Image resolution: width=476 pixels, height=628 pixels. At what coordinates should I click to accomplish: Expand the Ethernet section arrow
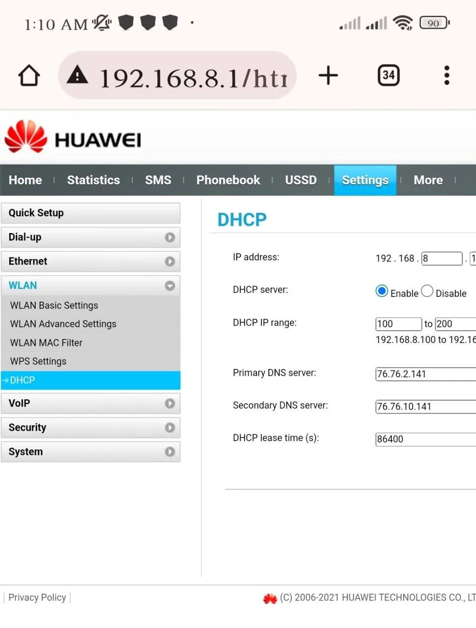[x=170, y=262]
